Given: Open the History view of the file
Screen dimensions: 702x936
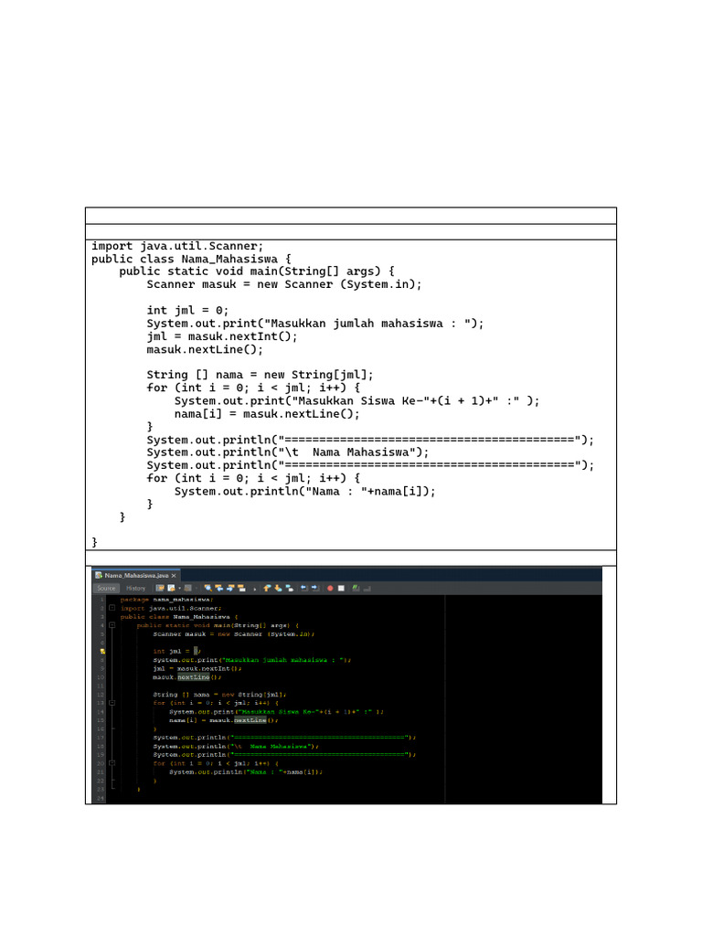Looking at the screenshot, I should pos(135,588).
